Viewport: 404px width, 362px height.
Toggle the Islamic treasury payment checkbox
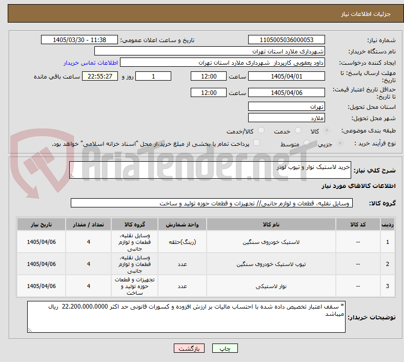(x=257, y=143)
